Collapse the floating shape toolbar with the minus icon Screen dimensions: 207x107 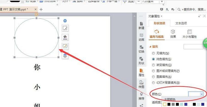[x=65, y=21]
